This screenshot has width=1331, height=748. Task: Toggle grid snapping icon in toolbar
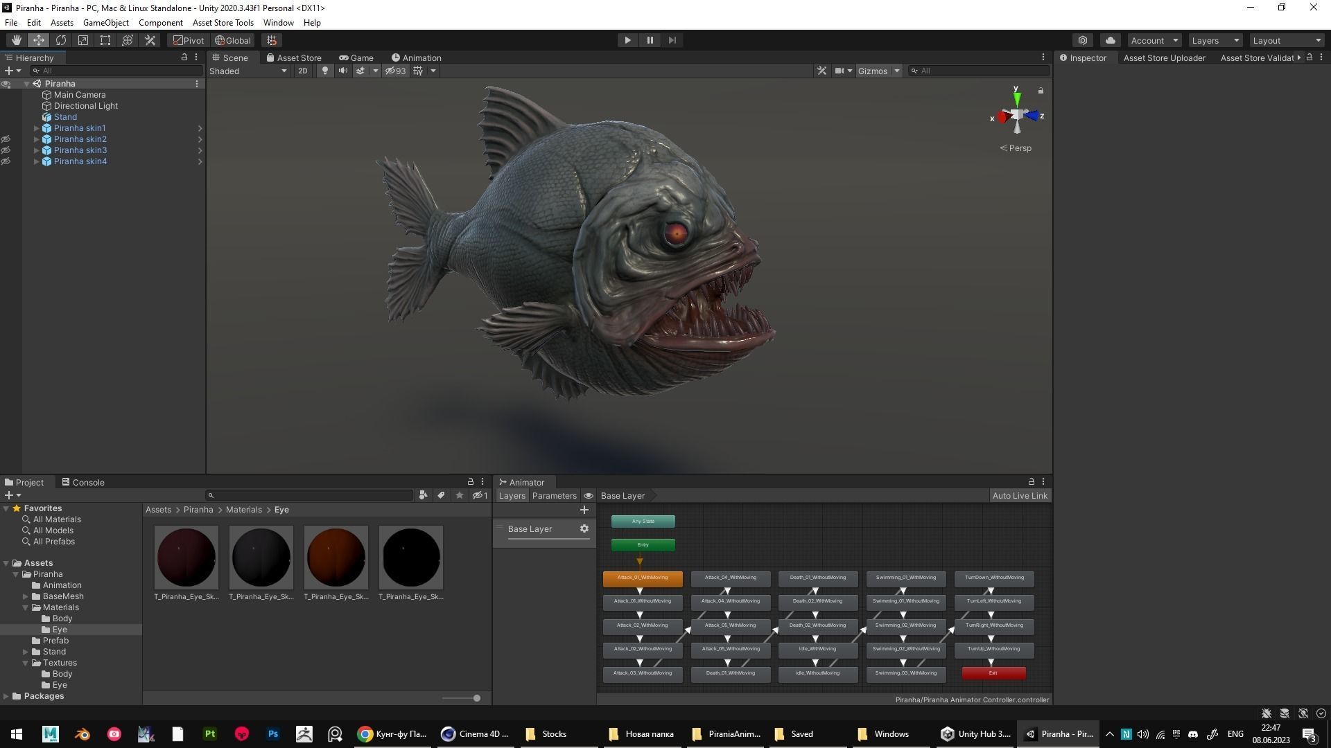[x=272, y=40]
